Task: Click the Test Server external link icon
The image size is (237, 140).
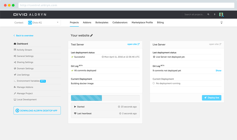Action: (138, 44)
